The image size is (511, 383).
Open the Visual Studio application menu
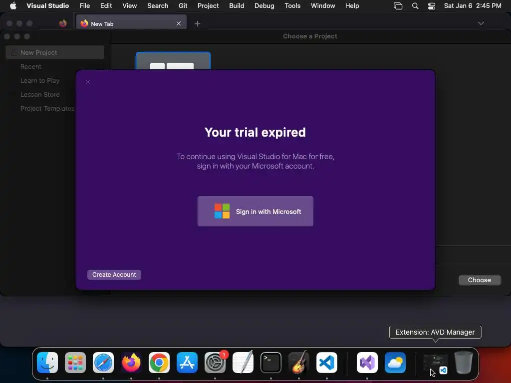(x=47, y=6)
